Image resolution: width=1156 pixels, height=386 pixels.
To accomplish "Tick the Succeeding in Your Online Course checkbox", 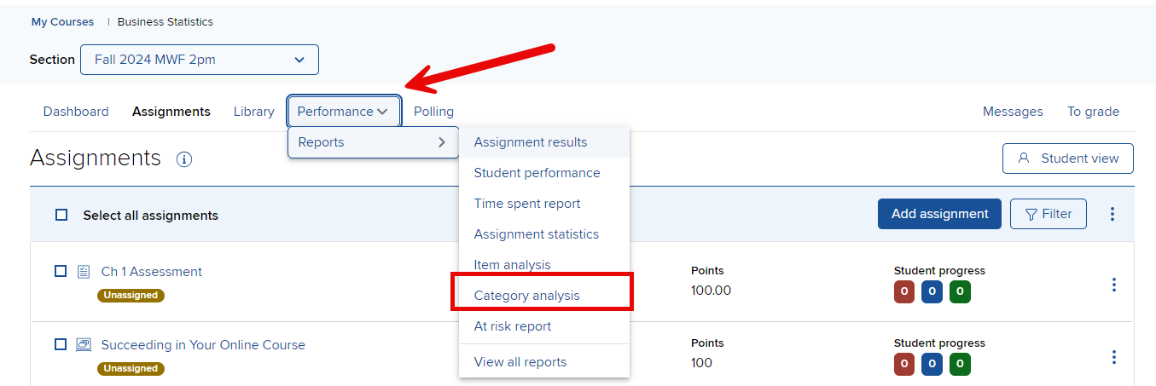I will (61, 344).
